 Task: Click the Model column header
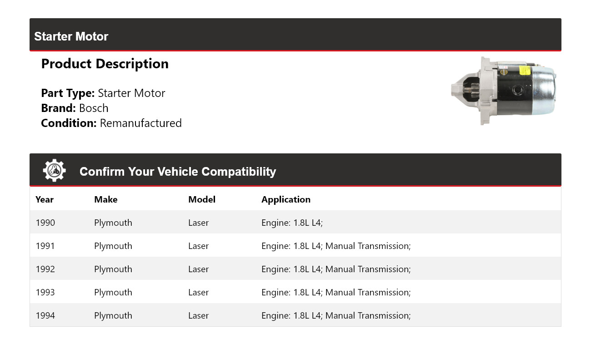point(202,199)
